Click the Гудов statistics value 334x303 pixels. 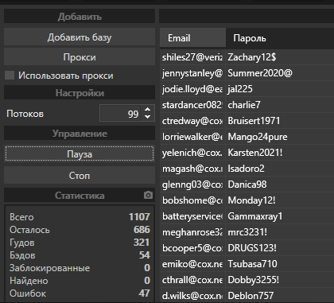(142, 243)
